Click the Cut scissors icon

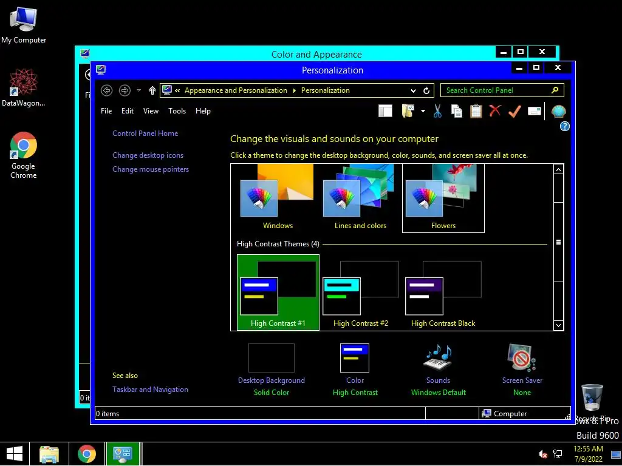point(437,111)
